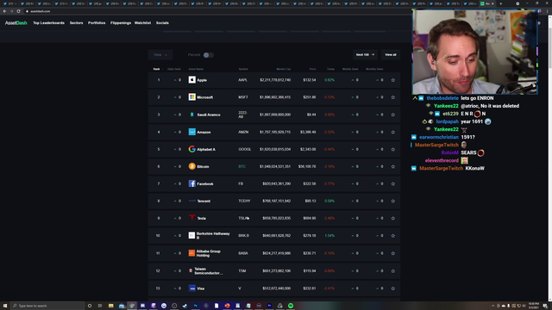Click the Windows taskbar search box
This screenshot has height=310, width=552.
point(47,306)
